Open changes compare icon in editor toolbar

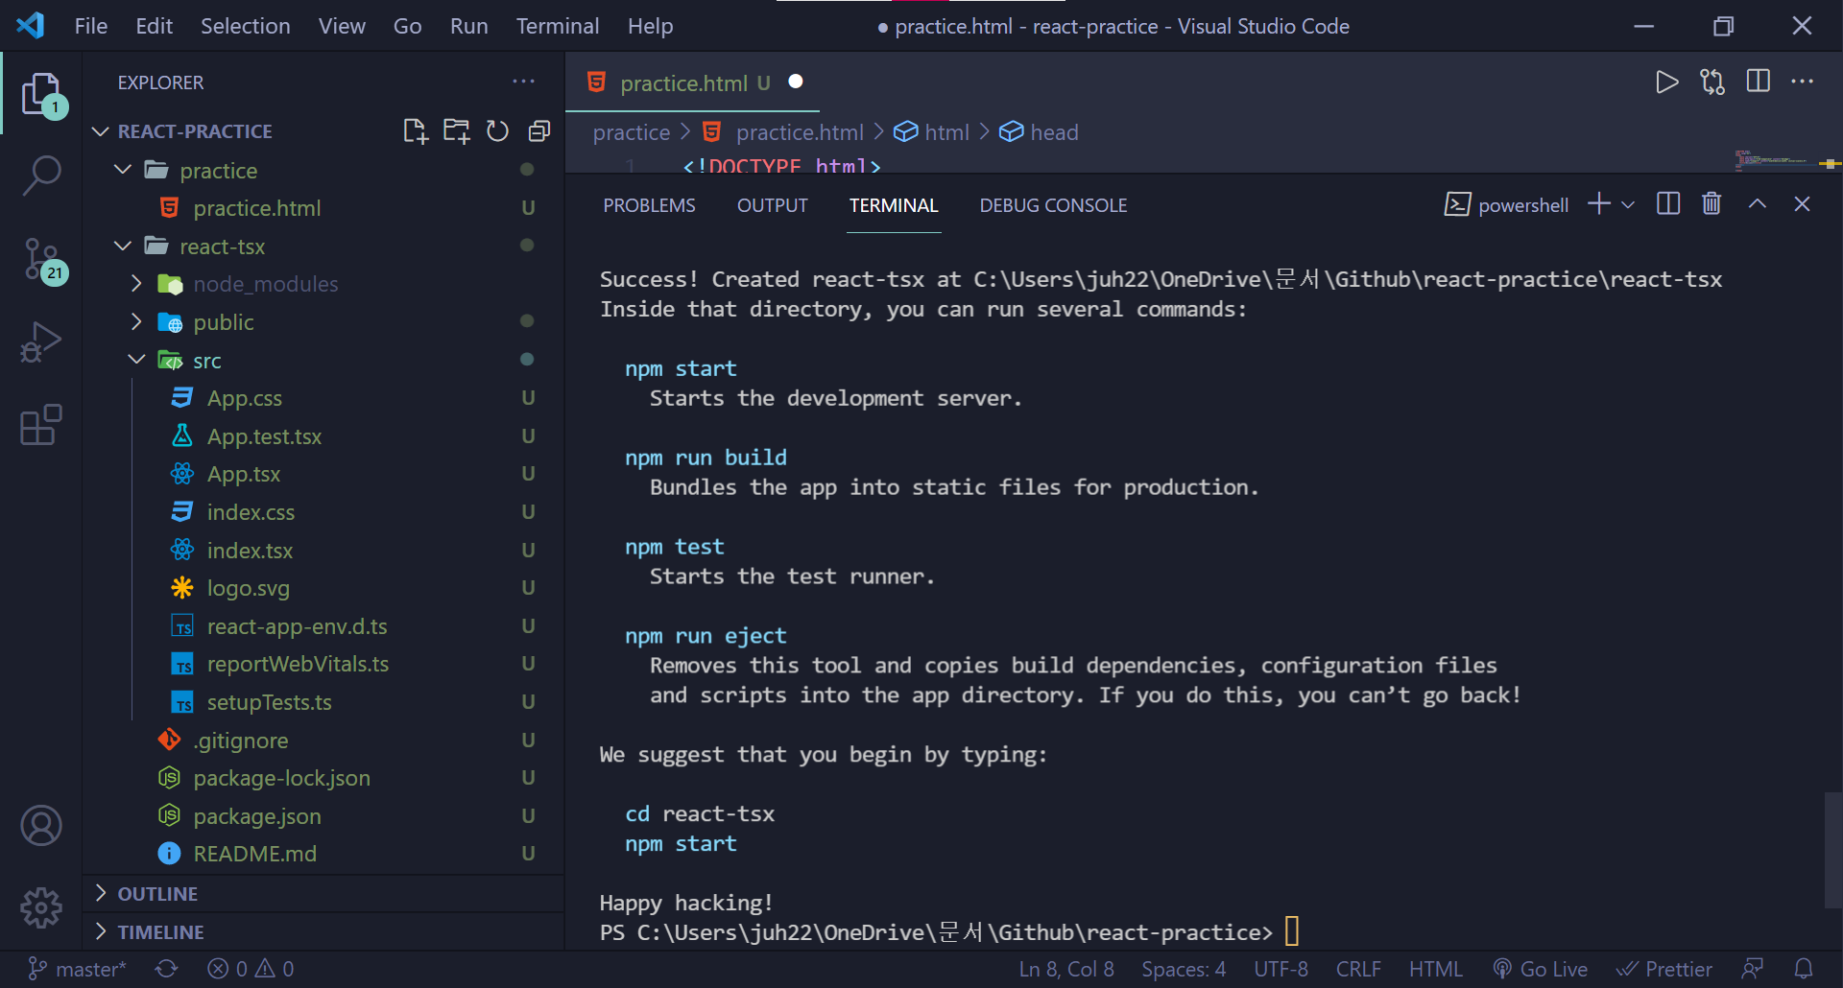1712,82
